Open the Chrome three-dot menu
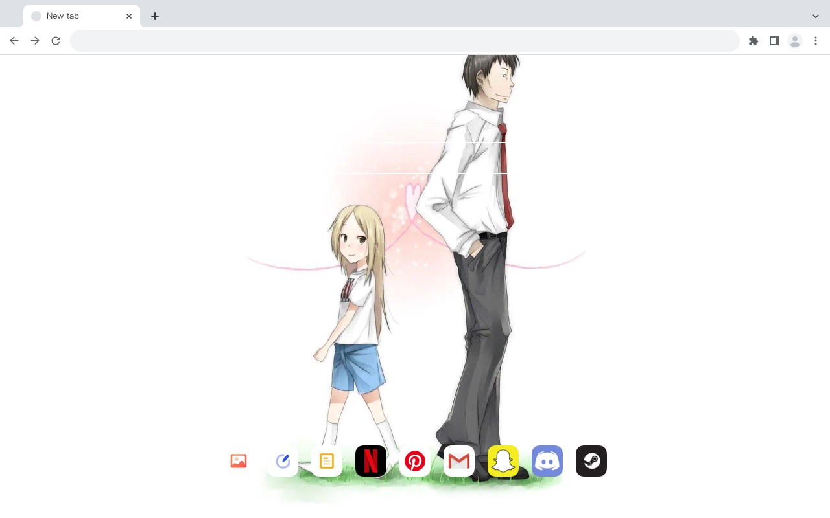Viewport: 830px width, 518px height. [816, 41]
